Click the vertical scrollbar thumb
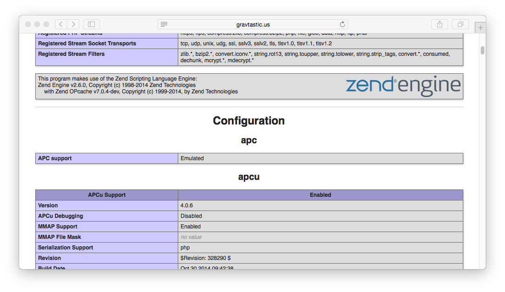Viewport: 505px width, 292px height. point(483,50)
